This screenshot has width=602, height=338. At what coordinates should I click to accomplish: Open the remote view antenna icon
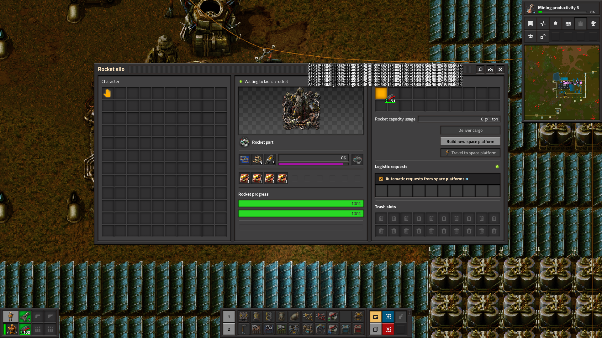coord(543,36)
